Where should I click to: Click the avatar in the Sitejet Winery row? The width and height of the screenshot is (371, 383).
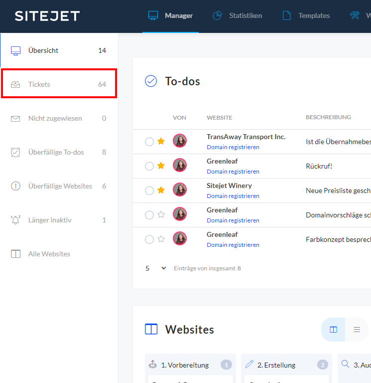(180, 190)
